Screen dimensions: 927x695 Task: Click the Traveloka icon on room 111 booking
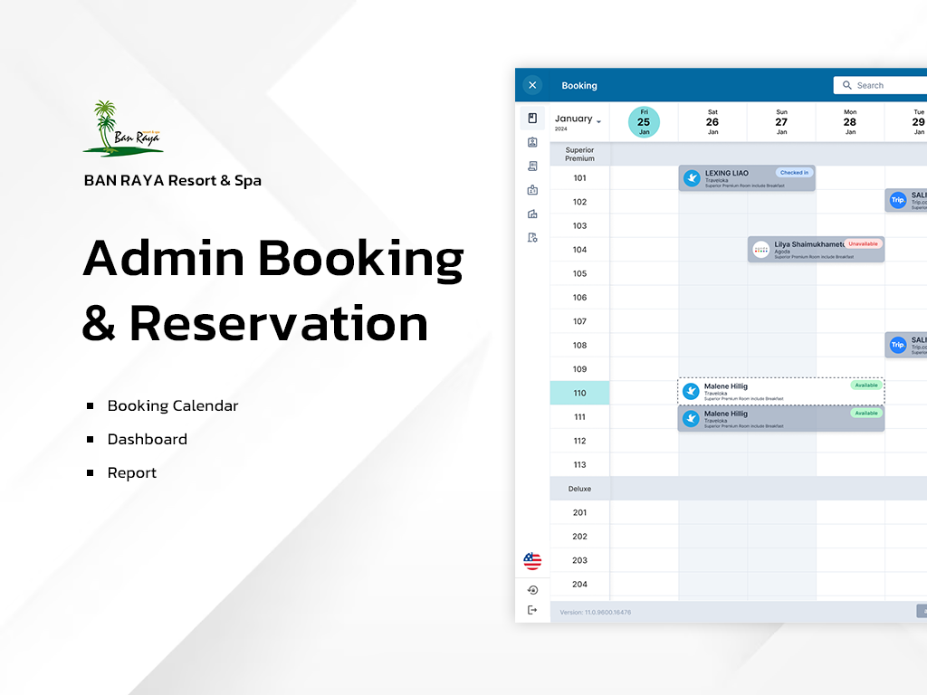[691, 418]
